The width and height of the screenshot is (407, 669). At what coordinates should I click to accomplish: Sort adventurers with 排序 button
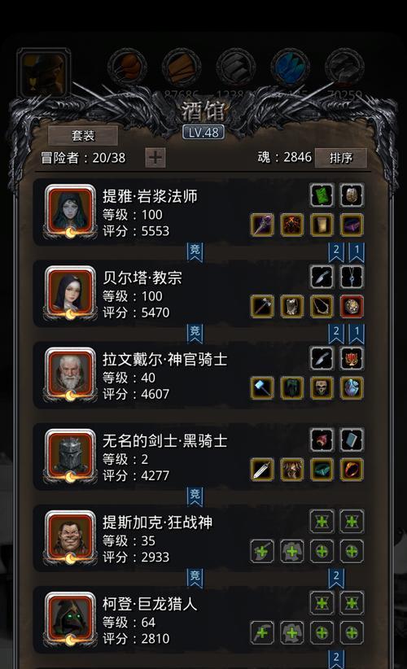click(341, 158)
